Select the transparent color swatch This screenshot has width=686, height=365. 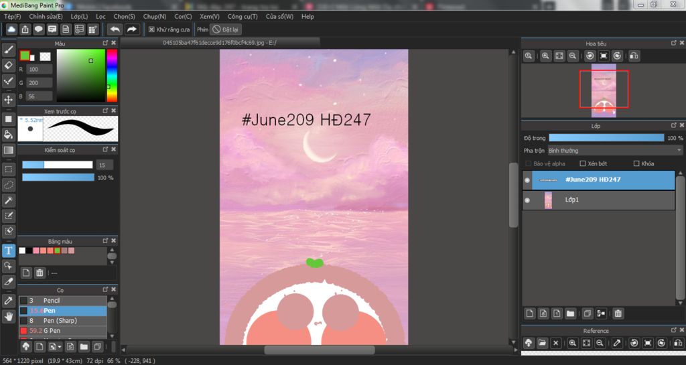tap(45, 56)
